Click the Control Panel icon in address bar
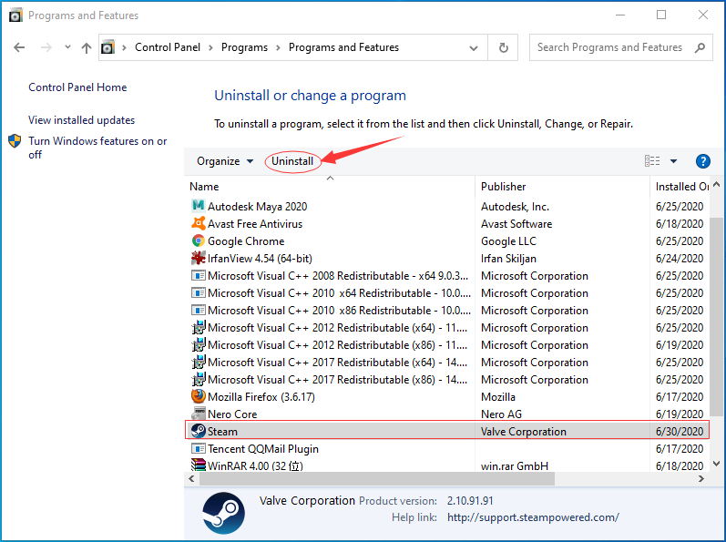The image size is (726, 542). pos(107,47)
